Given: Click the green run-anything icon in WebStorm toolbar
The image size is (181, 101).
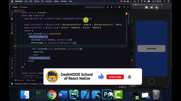Looking at the screenshot, I should point(124,7).
